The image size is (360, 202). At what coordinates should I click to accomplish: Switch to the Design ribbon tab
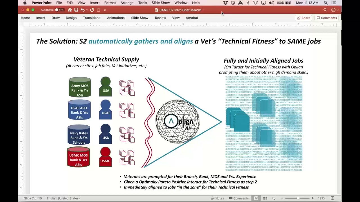[x=71, y=18]
